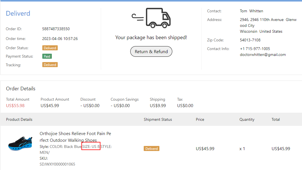Image resolution: width=302 pixels, height=170 pixels.
Task: Click the Order ID number 5887487338550
Action: 56,29
